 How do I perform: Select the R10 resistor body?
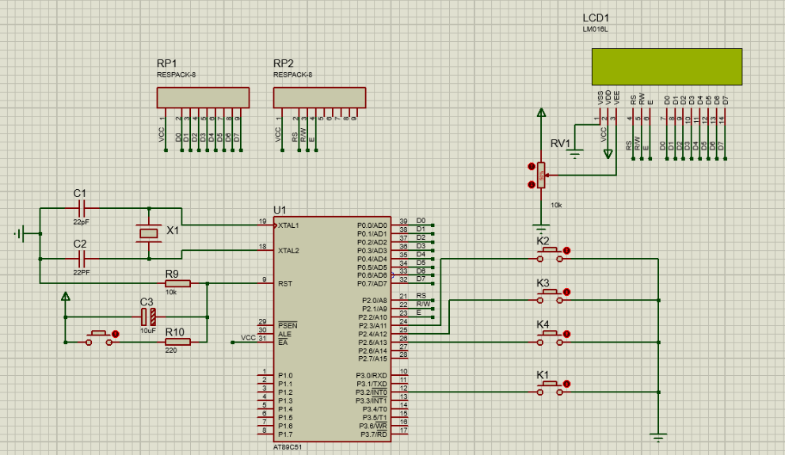coord(177,342)
